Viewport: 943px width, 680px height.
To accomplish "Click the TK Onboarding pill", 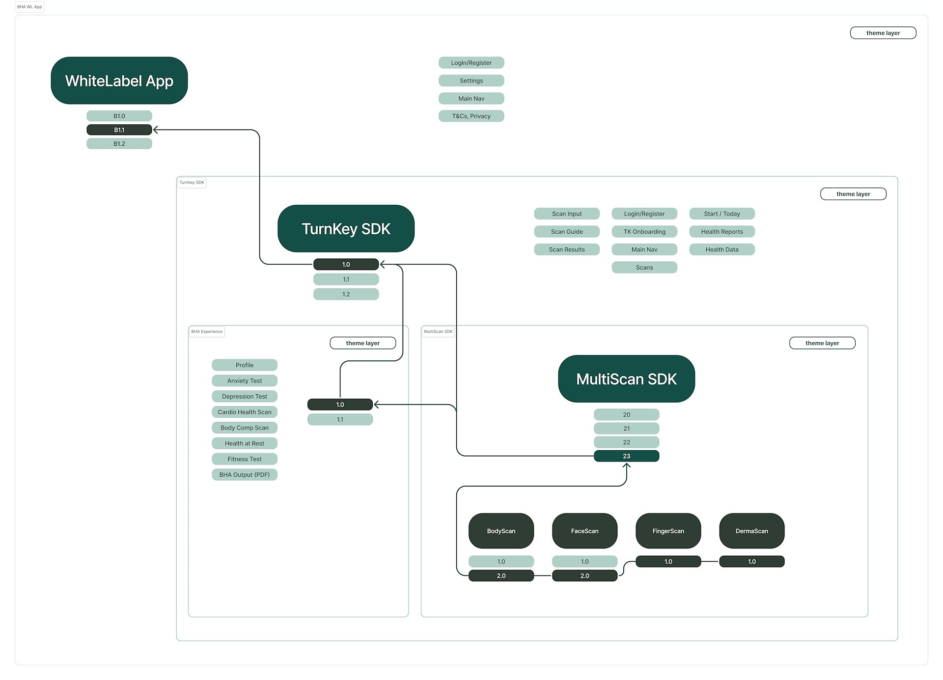I will [644, 232].
